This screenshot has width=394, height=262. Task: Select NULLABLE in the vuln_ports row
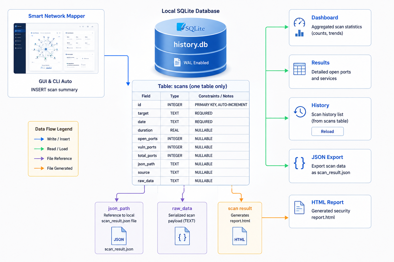204,147
